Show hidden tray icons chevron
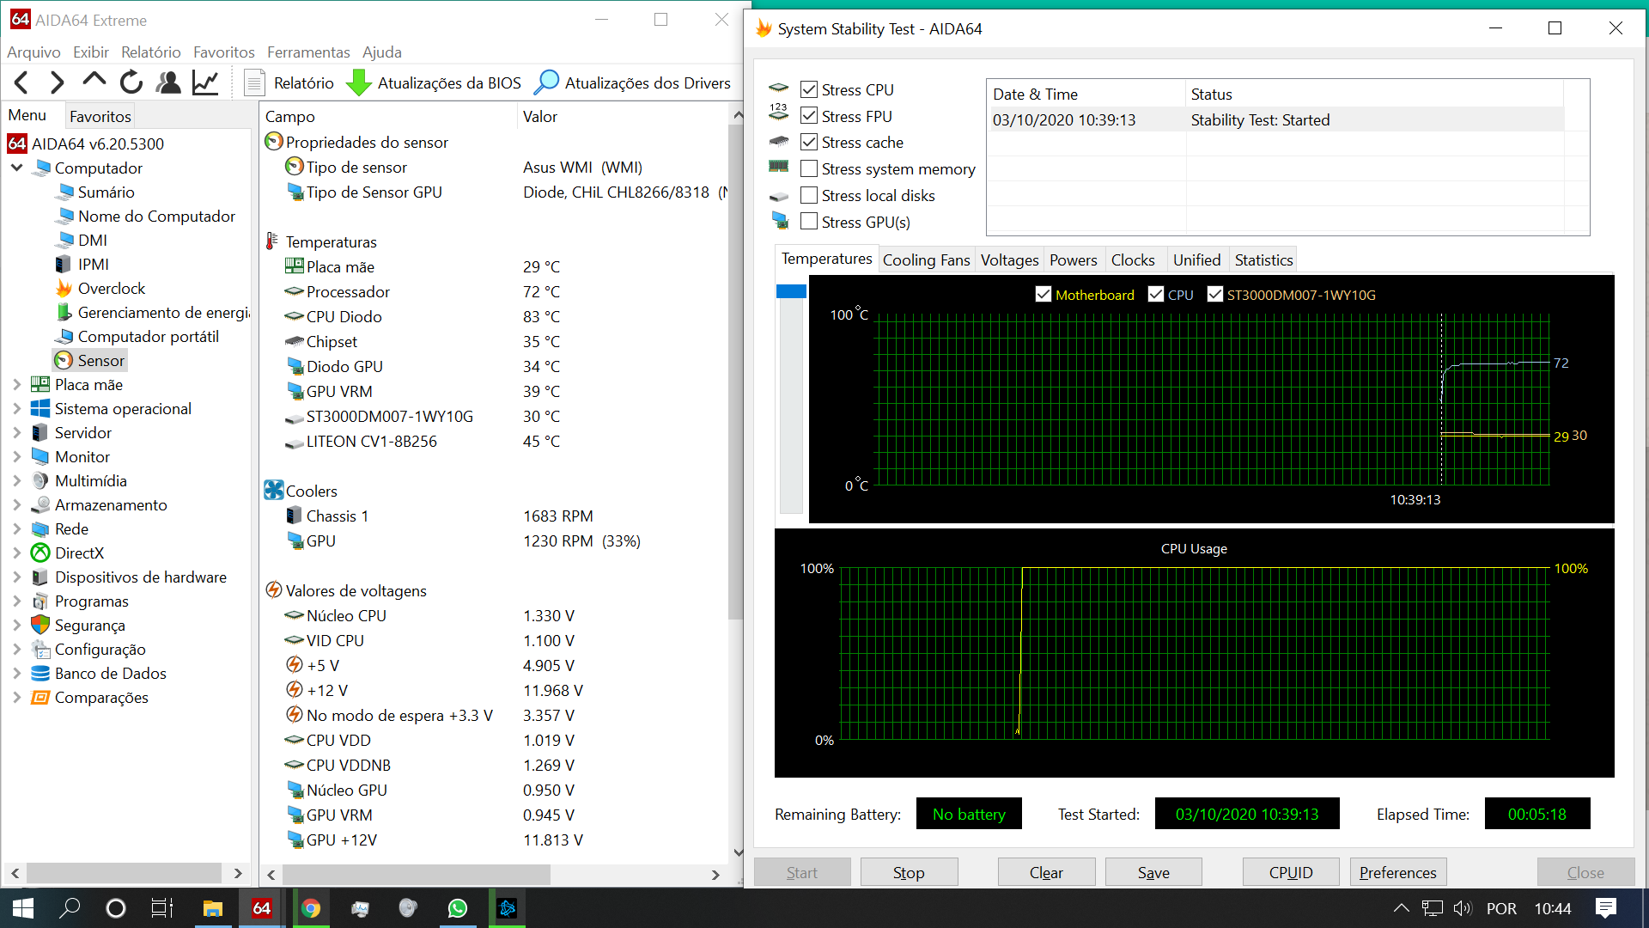The image size is (1649, 928). 1401,908
